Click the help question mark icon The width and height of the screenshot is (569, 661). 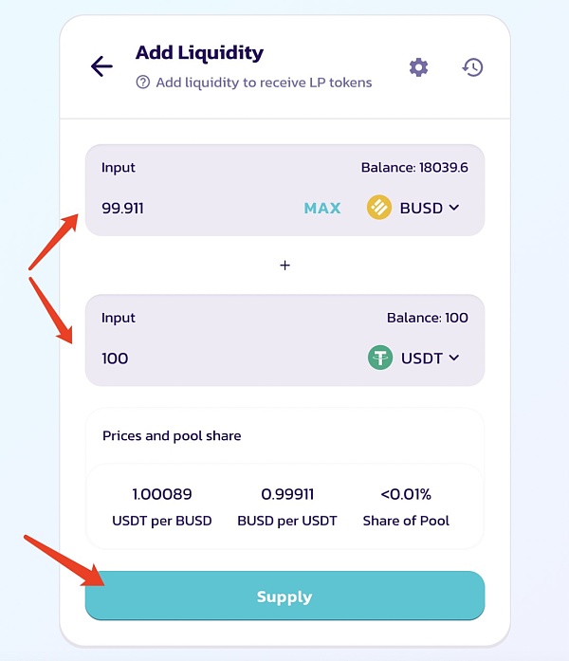coord(143,83)
